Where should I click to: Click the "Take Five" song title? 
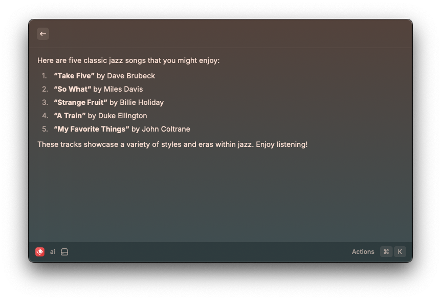(74, 76)
